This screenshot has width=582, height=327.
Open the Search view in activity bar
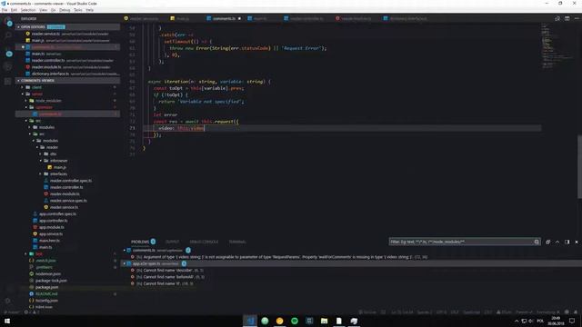(8, 35)
